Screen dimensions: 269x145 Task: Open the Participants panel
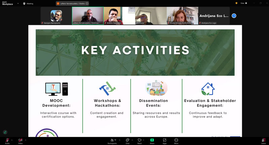[113, 140]
